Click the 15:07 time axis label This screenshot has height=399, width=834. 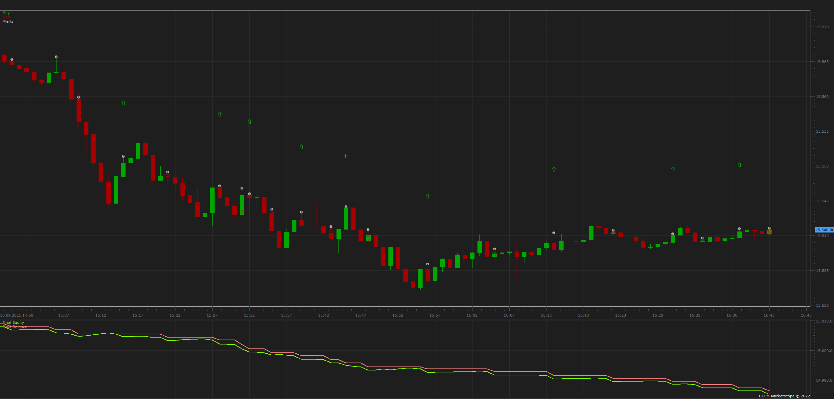click(x=64, y=315)
